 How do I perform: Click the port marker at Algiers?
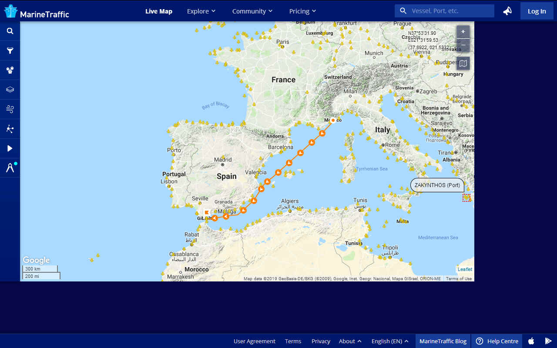pyautogui.click(x=290, y=211)
